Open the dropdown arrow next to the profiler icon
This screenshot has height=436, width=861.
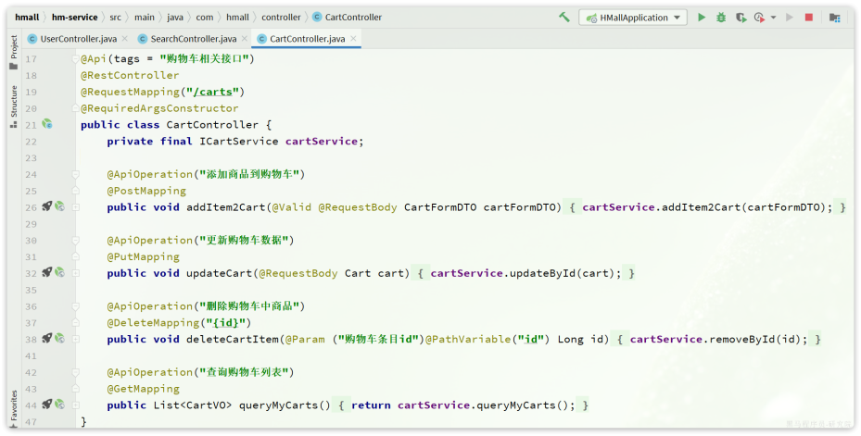[x=774, y=18]
